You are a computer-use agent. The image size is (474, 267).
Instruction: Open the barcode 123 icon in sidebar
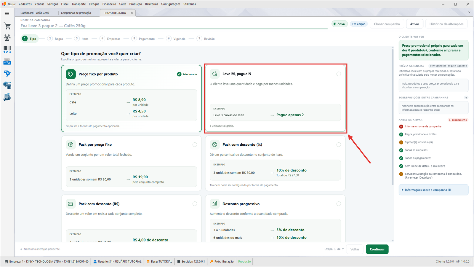[x=7, y=50]
